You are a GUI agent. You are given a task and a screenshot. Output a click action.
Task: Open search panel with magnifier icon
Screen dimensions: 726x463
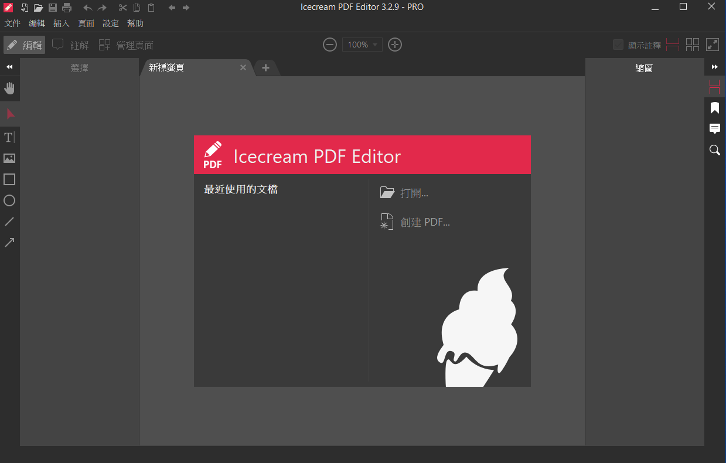pyautogui.click(x=714, y=150)
